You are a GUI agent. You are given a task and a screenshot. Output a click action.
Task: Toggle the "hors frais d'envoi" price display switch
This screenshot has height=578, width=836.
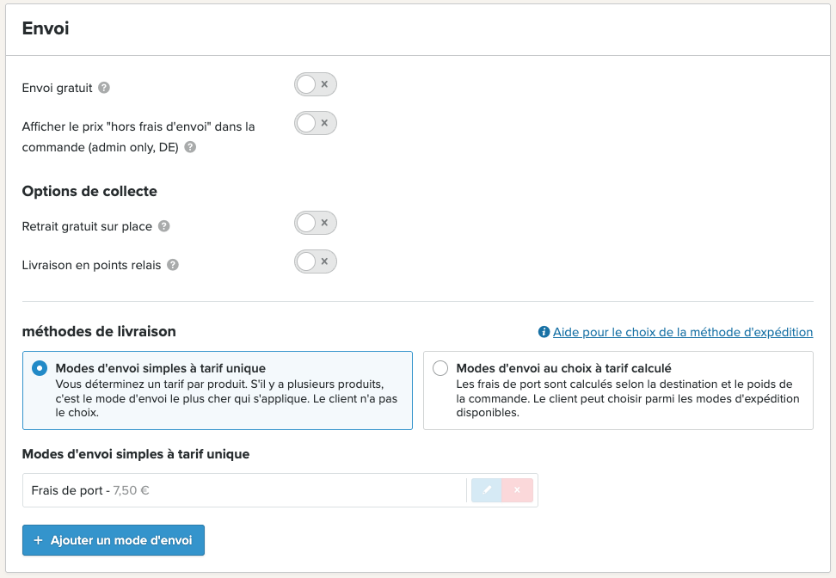click(315, 123)
